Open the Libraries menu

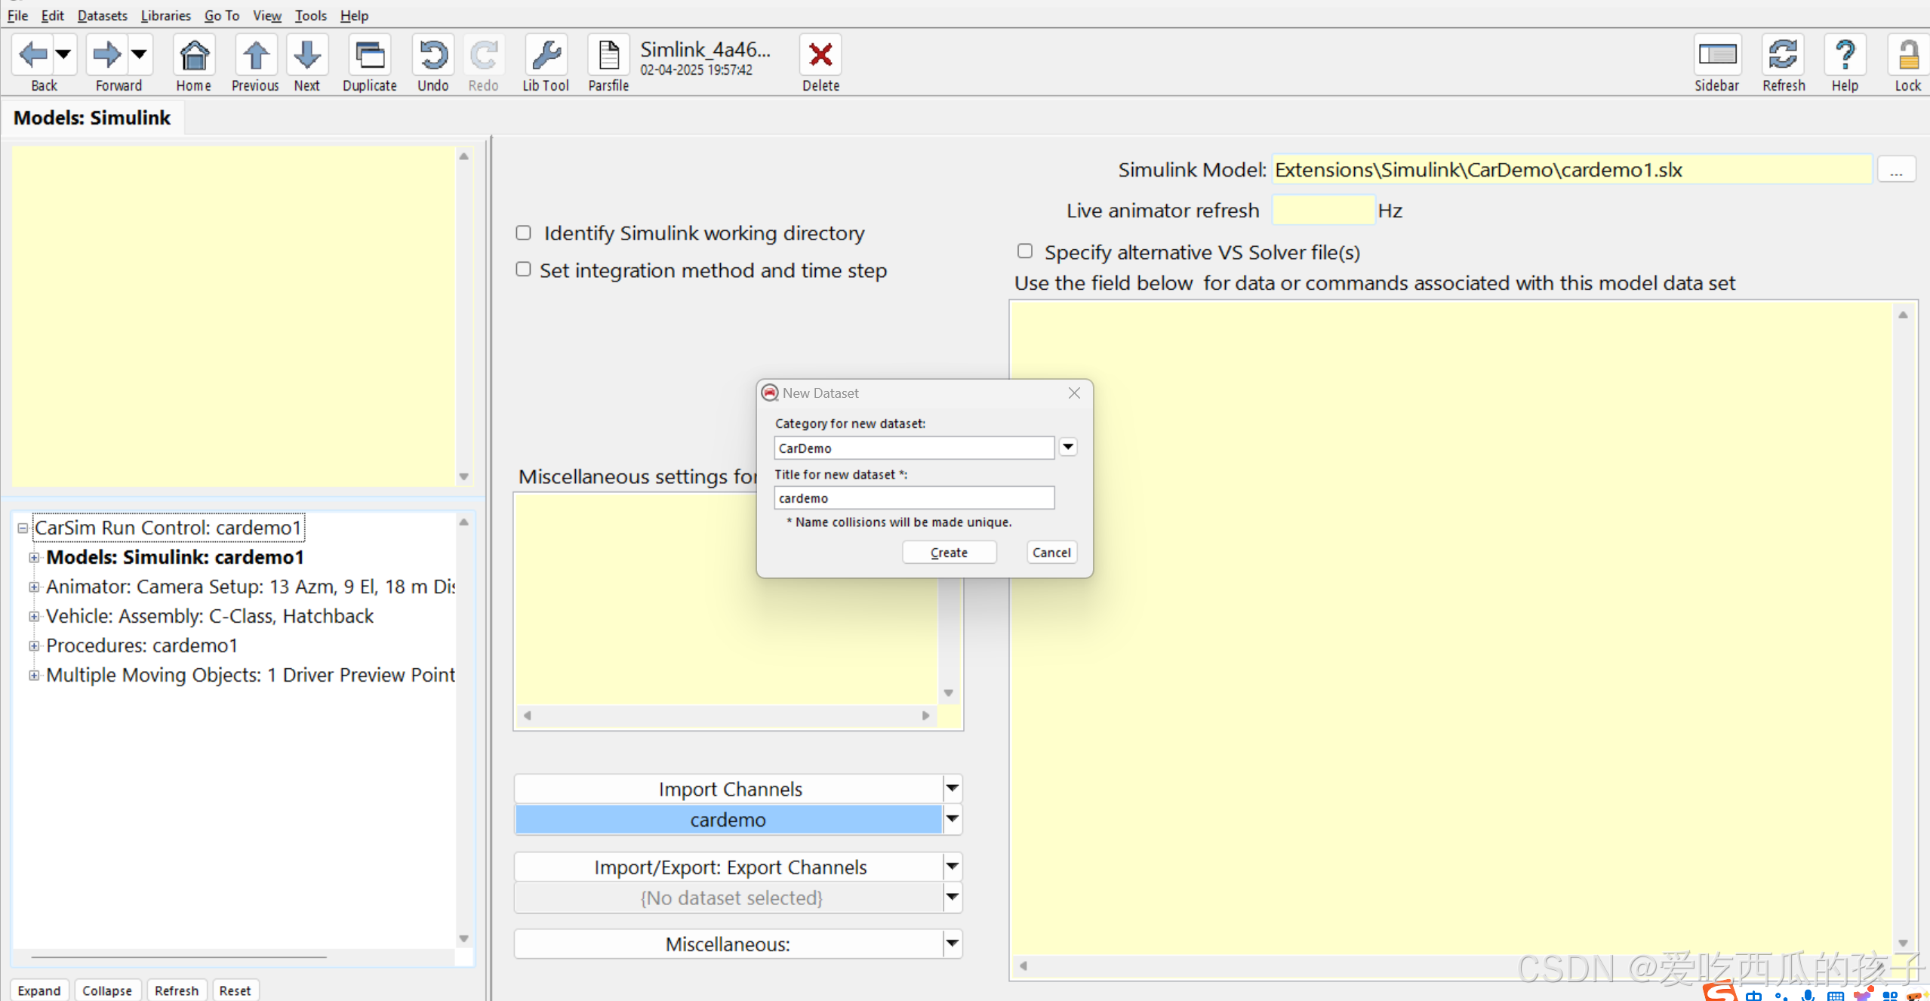click(165, 15)
